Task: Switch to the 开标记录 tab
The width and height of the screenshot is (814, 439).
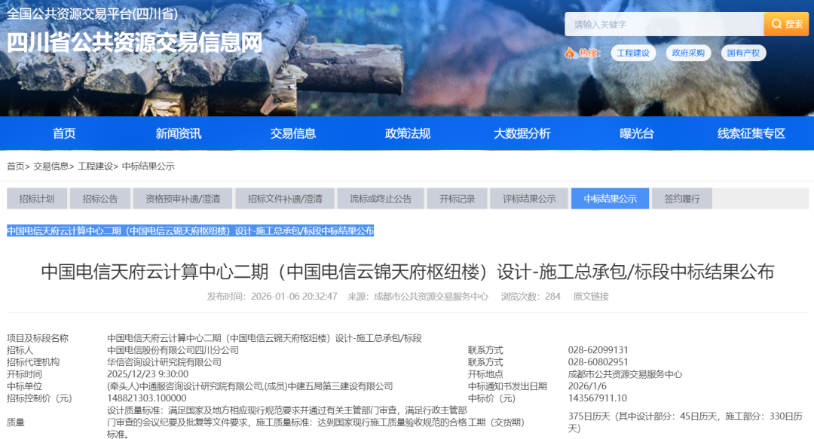Action: tap(457, 198)
